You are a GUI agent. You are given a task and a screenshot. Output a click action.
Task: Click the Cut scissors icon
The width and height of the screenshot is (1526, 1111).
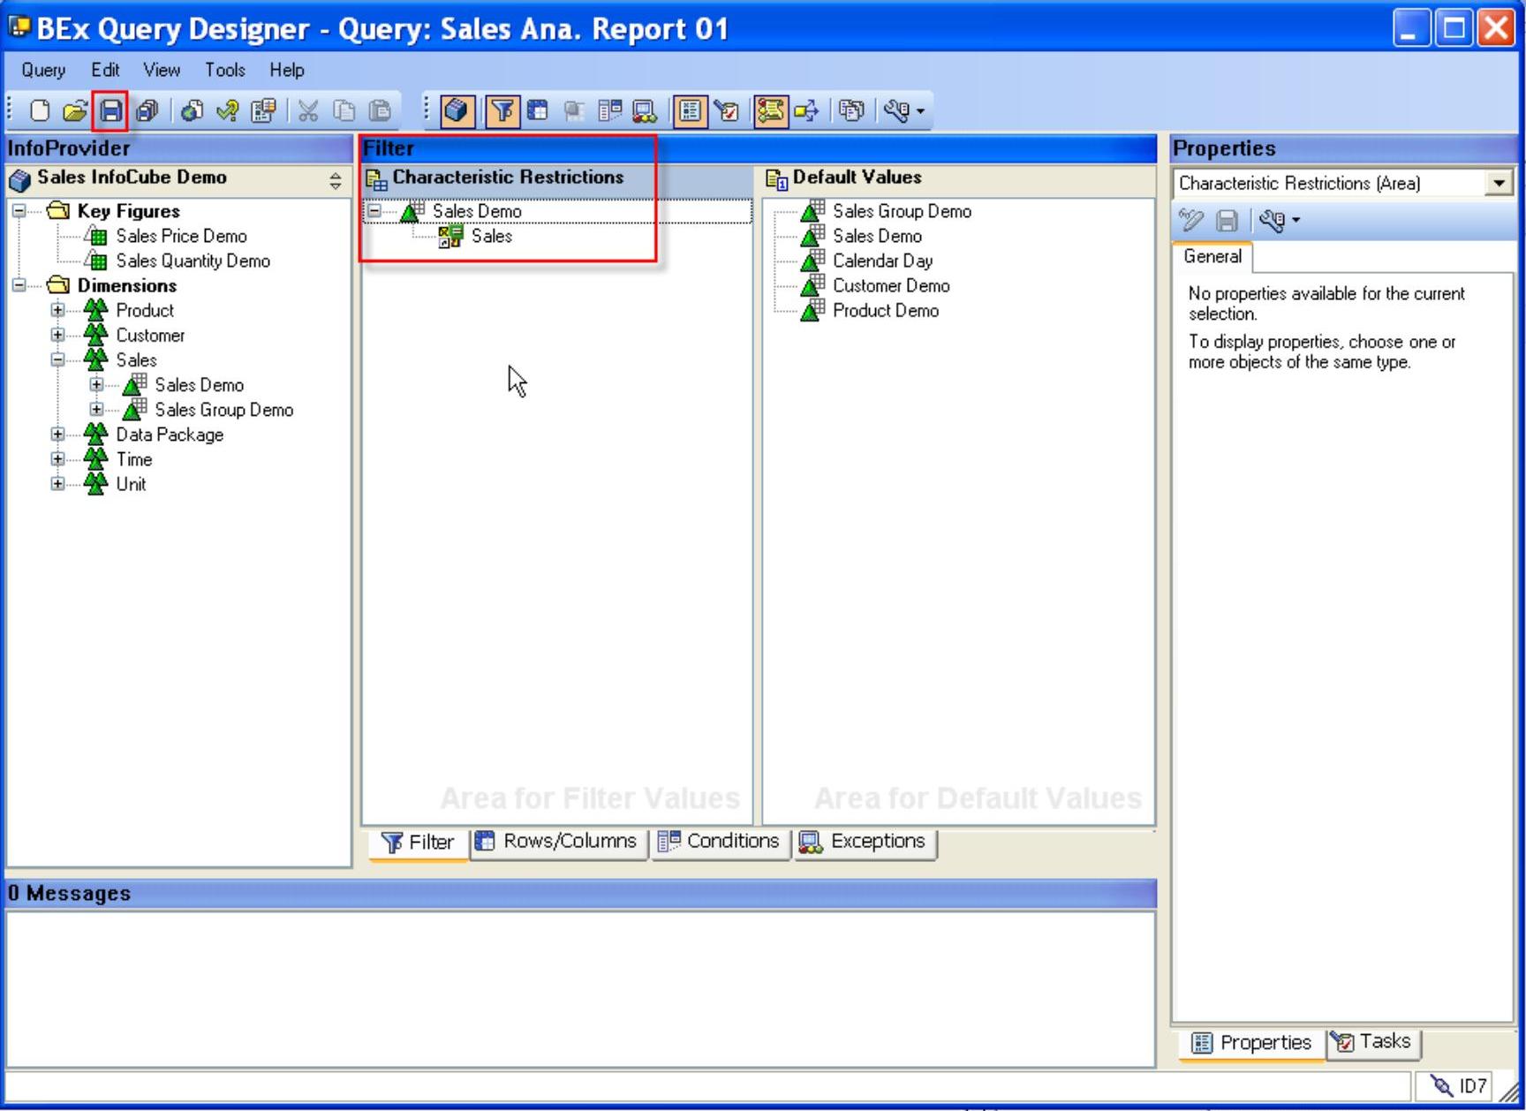(x=307, y=110)
